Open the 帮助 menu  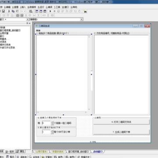[74, 7]
